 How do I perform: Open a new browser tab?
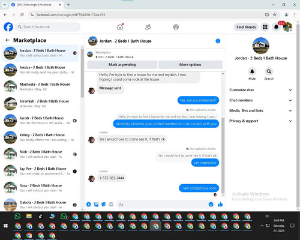68,5
